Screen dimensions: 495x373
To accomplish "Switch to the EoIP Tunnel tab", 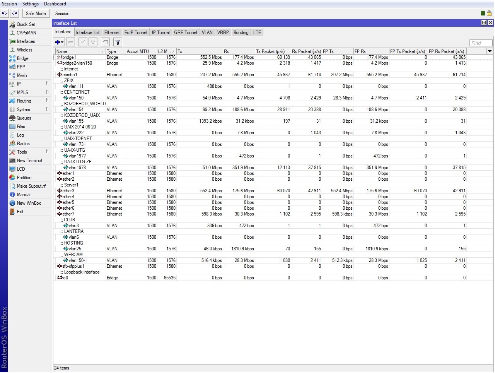I will pyautogui.click(x=135, y=33).
